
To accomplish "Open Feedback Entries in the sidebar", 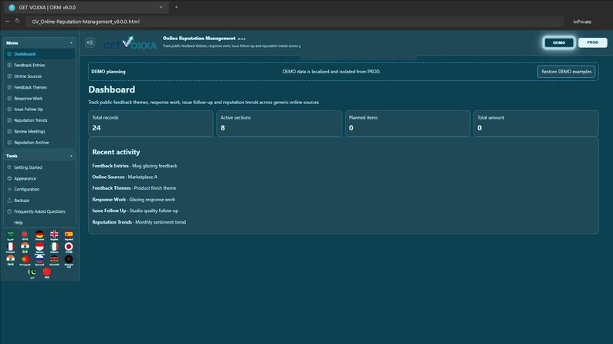I will click(x=39, y=66).
